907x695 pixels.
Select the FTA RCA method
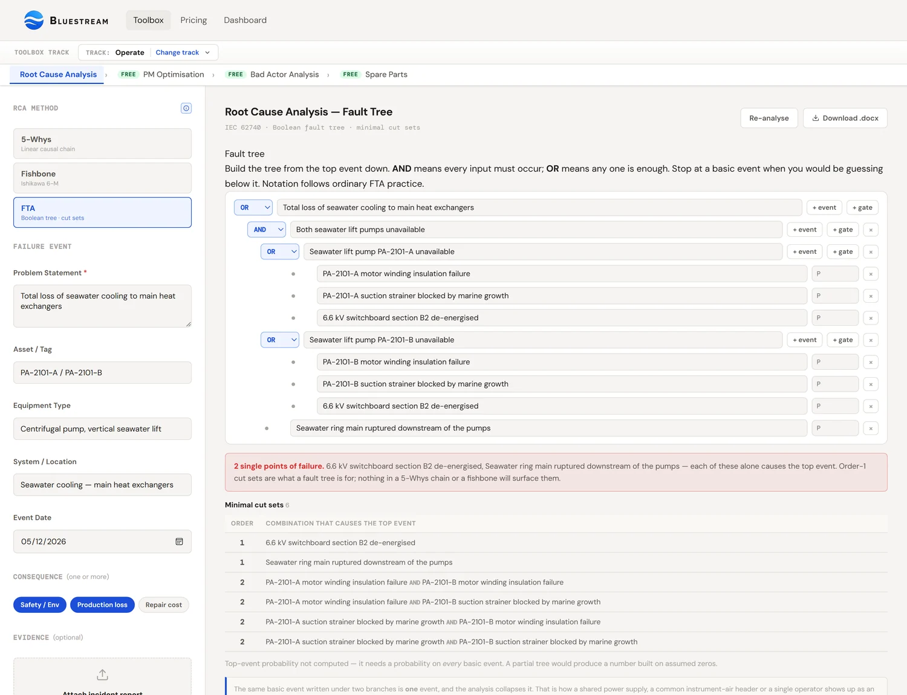click(x=102, y=212)
